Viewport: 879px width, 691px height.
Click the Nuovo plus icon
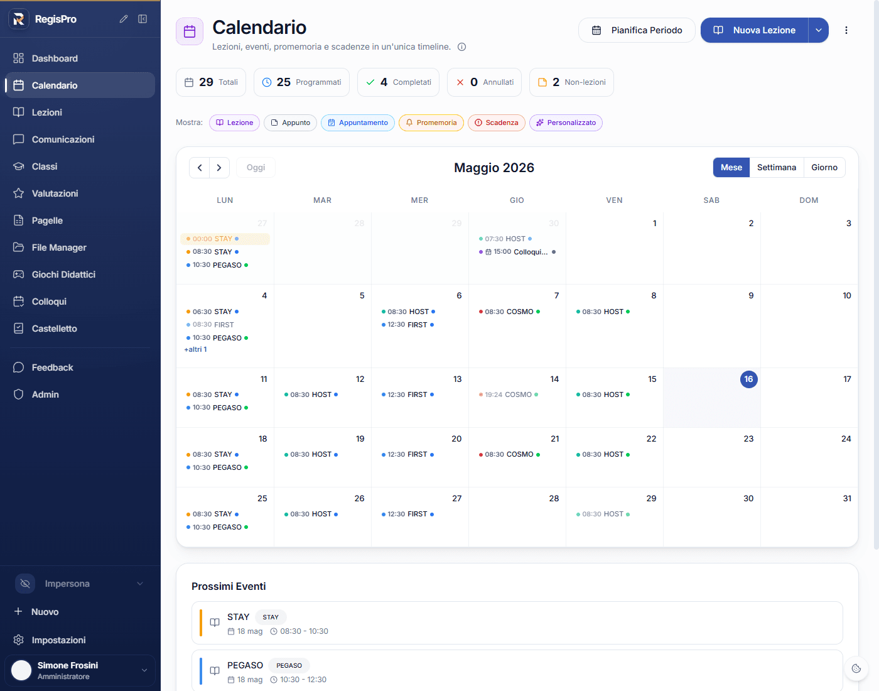point(18,611)
